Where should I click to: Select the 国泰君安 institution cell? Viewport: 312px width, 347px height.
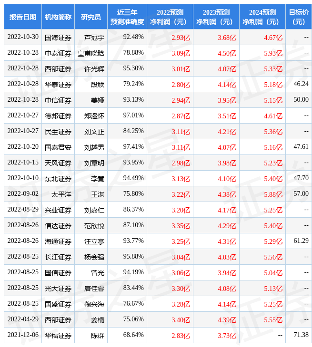58,148
